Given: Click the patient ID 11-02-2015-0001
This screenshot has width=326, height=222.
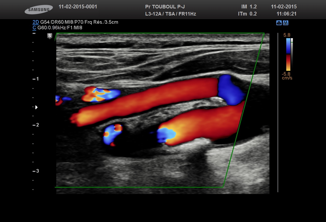Looking at the screenshot, I should [78, 7].
